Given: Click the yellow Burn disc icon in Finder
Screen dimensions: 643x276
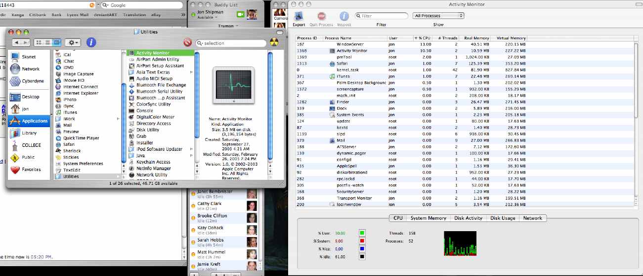Looking at the screenshot, I should [274, 43].
